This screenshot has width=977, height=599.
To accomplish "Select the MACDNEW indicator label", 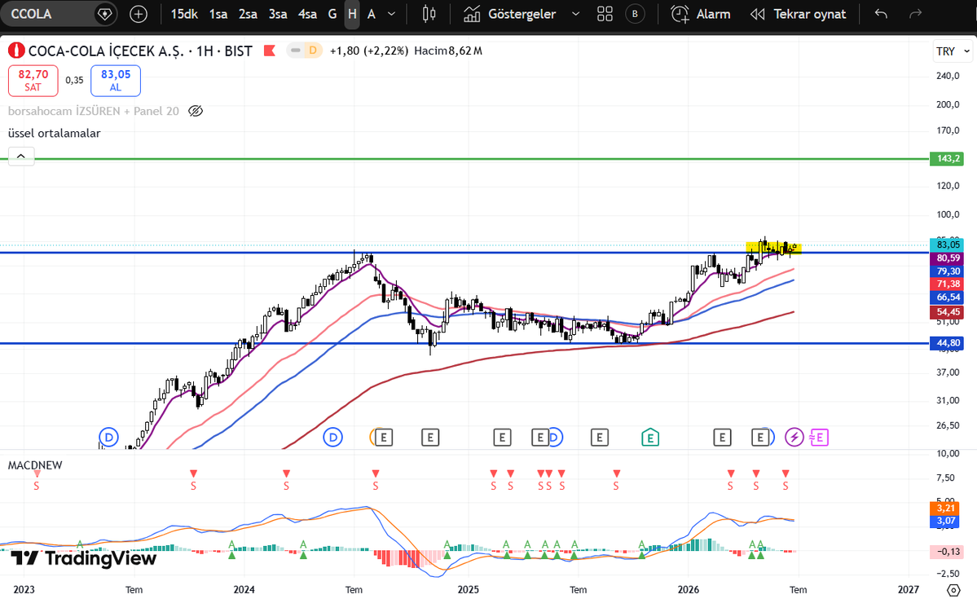I will tap(35, 465).
